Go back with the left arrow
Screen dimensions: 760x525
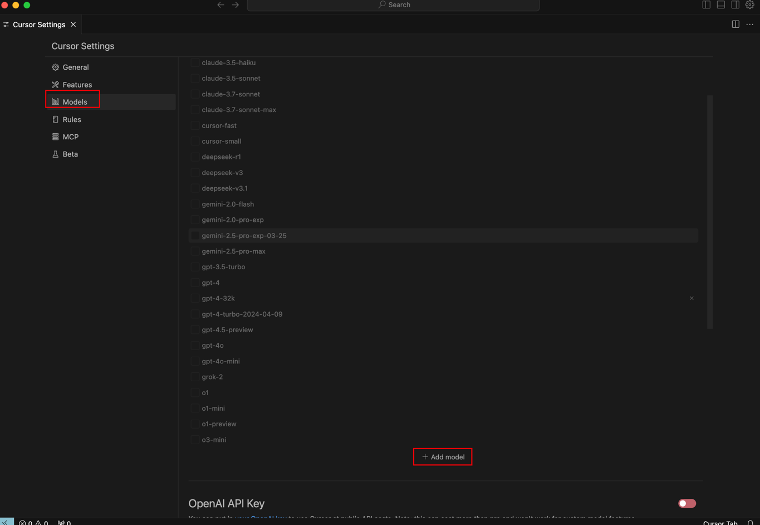coord(220,5)
